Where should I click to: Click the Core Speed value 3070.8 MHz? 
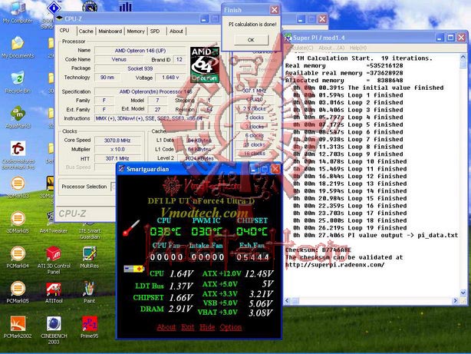117,141
